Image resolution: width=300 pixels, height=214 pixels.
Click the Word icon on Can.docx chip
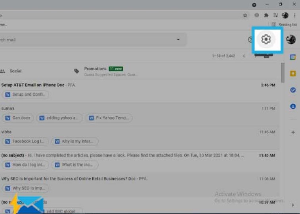[x=8, y=118]
